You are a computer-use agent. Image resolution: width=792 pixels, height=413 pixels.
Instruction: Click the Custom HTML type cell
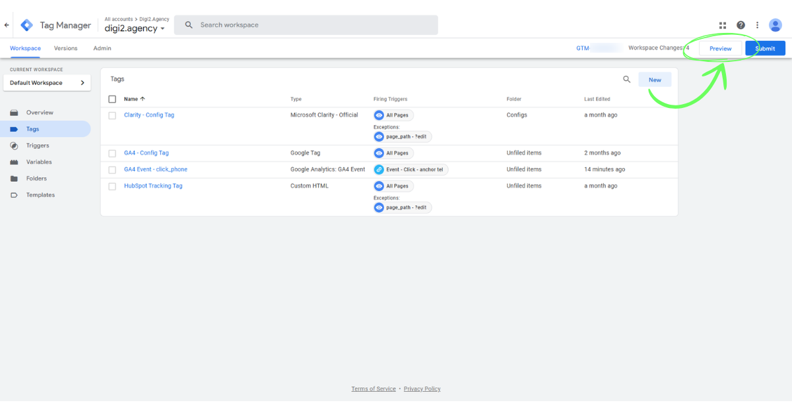tap(310, 186)
